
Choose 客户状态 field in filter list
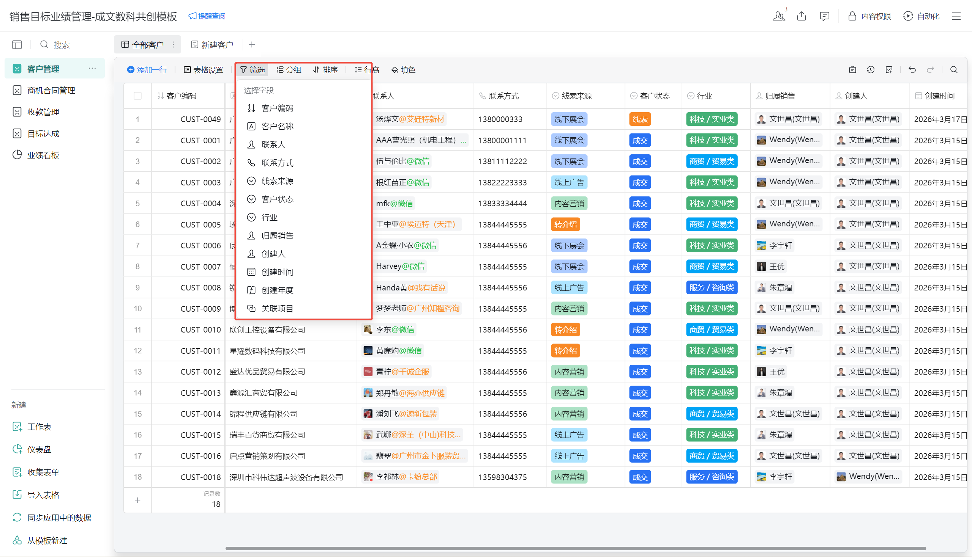[277, 199]
